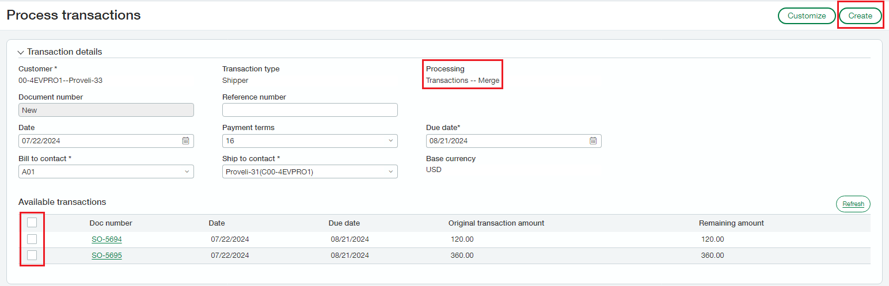Select all transactions with header checkbox
Screen dimensions: 889x286
(32, 223)
